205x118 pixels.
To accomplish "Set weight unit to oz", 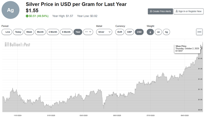I will pyautogui.click(x=158, y=32).
